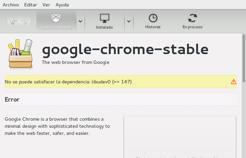The image size is (246, 158).
Task: Click the Error section heading
Action: click(12, 100)
